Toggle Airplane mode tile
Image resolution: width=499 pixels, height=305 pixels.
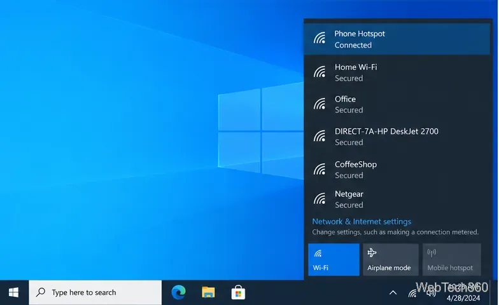coord(391,259)
